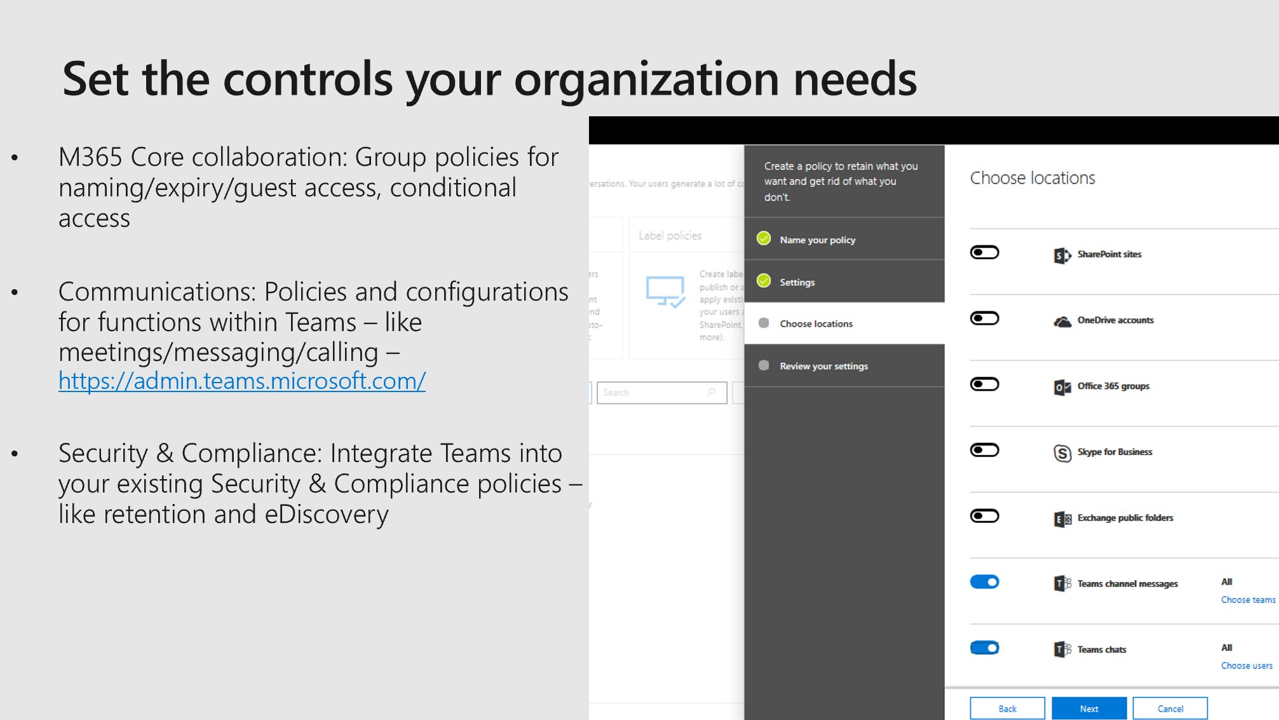The image size is (1279, 720).
Task: Click the Label policies card heading
Action: coord(670,236)
